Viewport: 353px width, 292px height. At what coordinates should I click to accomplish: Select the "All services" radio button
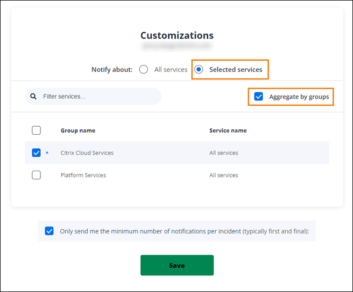[x=144, y=69]
